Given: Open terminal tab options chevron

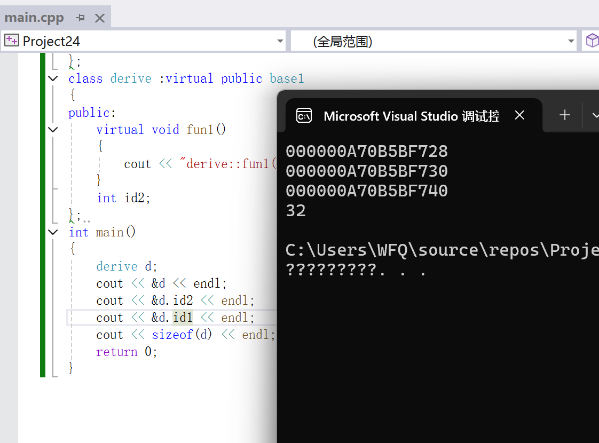Looking at the screenshot, I should 595,115.
